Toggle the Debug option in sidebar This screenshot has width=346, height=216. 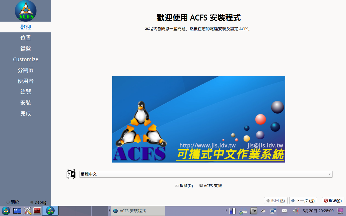click(x=38, y=202)
